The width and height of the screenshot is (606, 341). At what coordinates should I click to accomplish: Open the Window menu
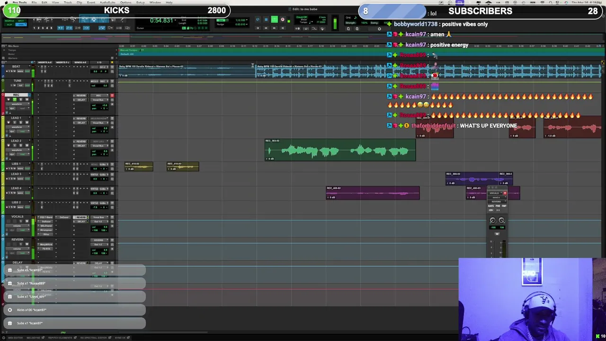coord(155,2)
